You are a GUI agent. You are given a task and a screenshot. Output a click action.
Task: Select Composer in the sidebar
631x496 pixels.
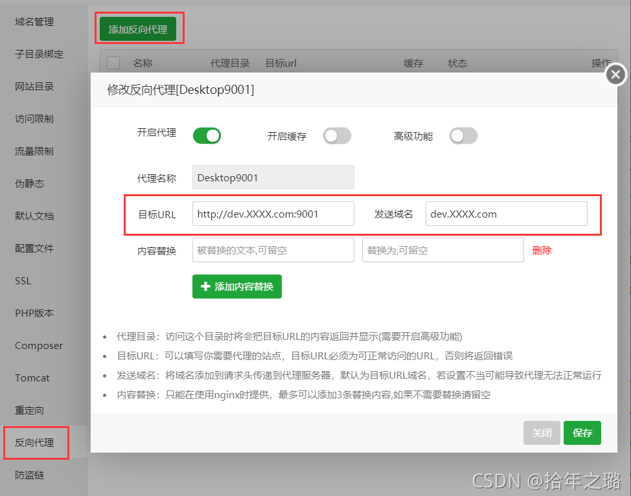tap(39, 346)
